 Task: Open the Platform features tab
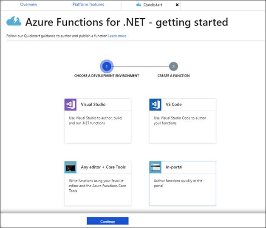pyautogui.click(x=88, y=5)
